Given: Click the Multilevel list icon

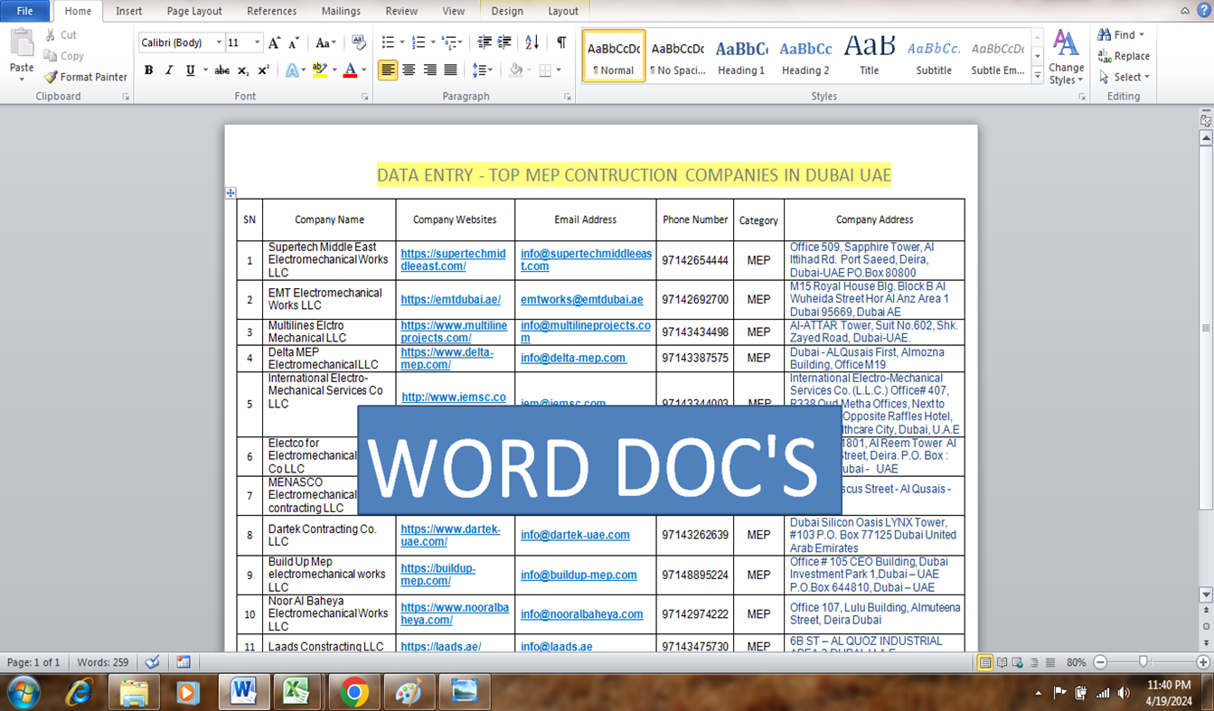Looking at the screenshot, I should pyautogui.click(x=449, y=42).
